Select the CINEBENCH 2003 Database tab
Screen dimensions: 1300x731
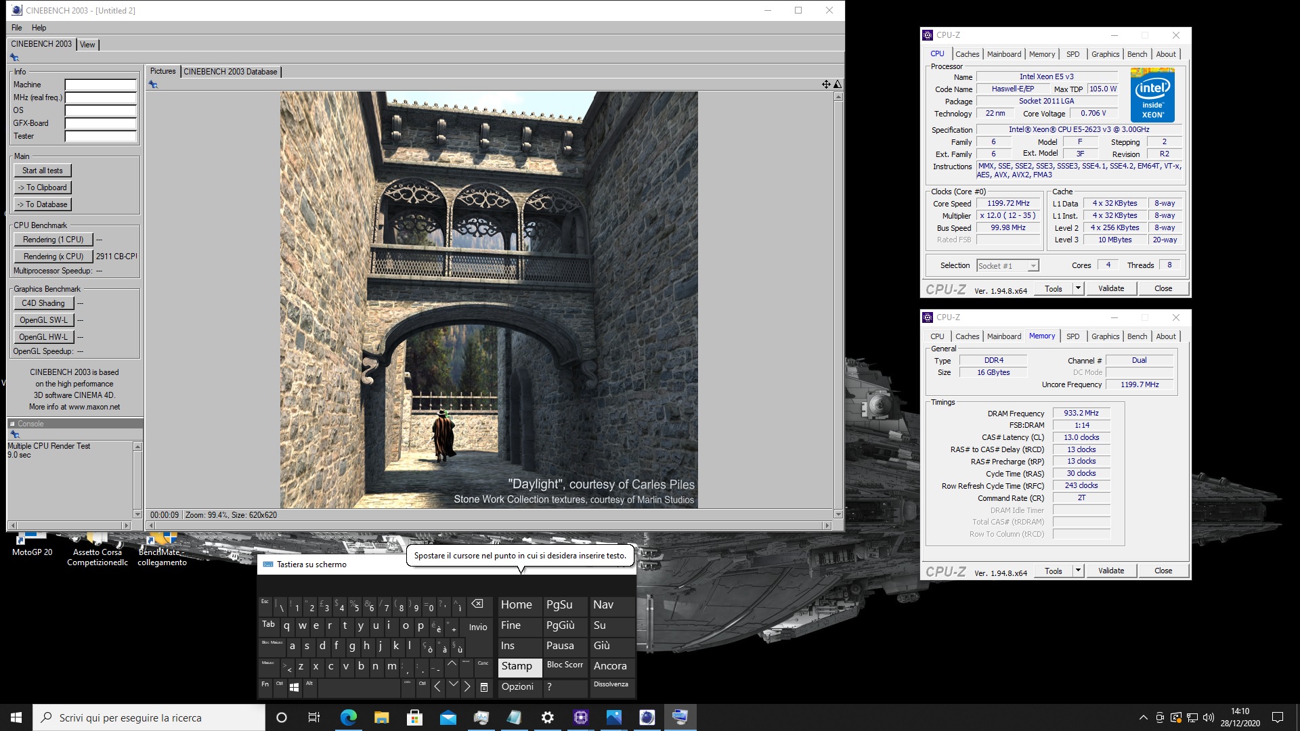pos(230,72)
